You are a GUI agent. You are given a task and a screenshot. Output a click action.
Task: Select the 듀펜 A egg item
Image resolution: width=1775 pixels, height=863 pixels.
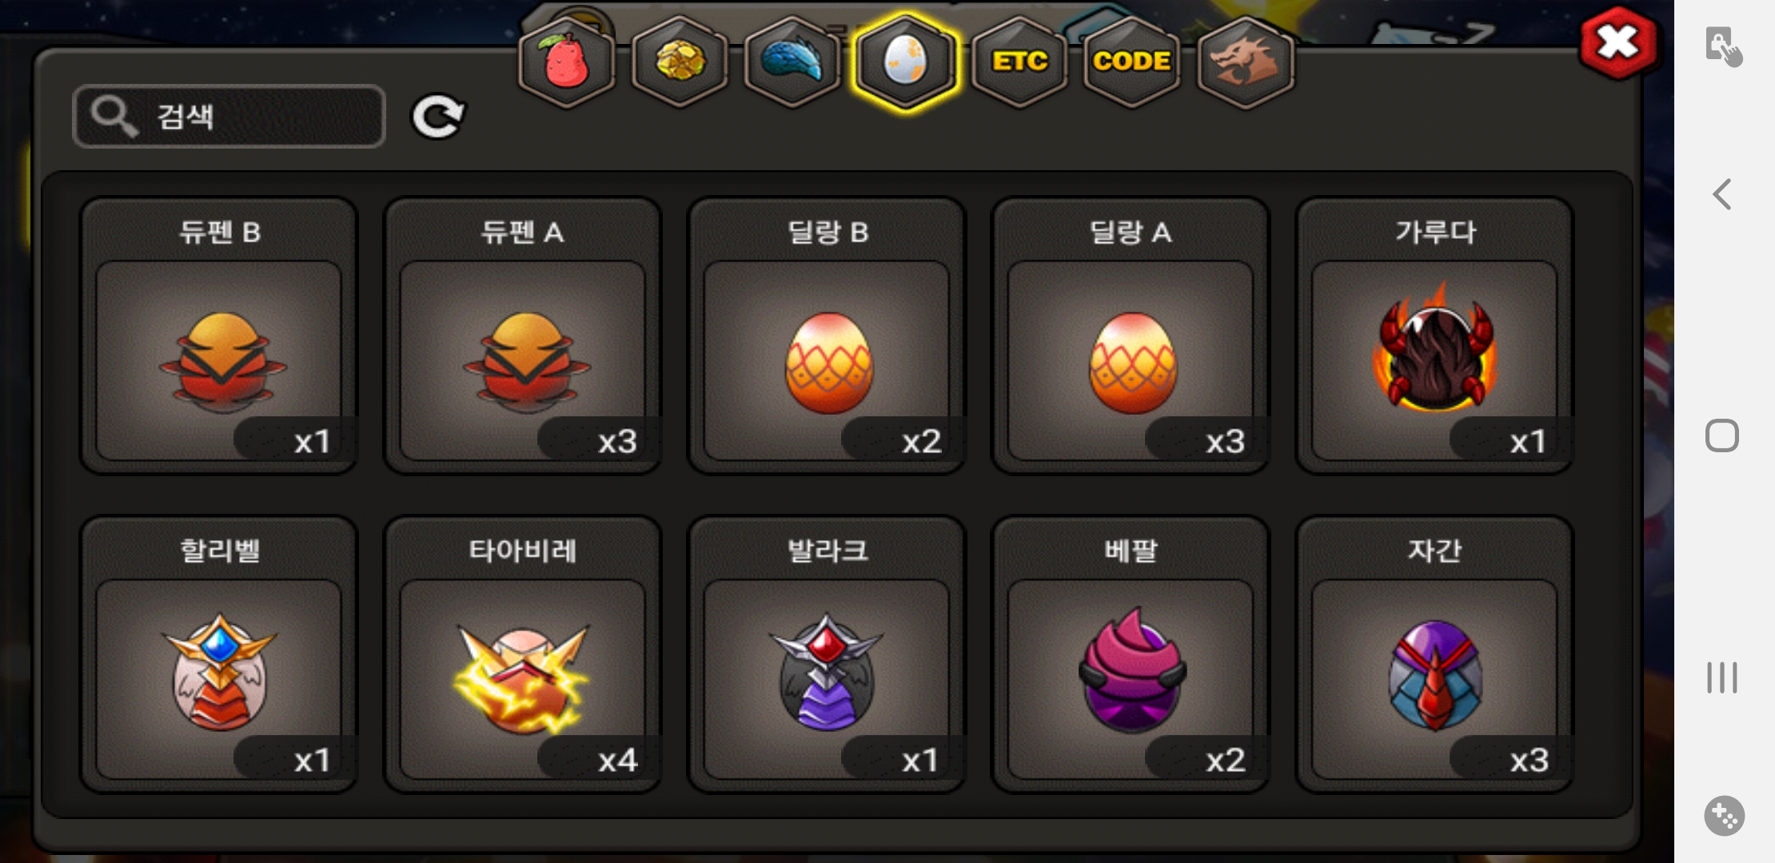pyautogui.click(x=523, y=336)
